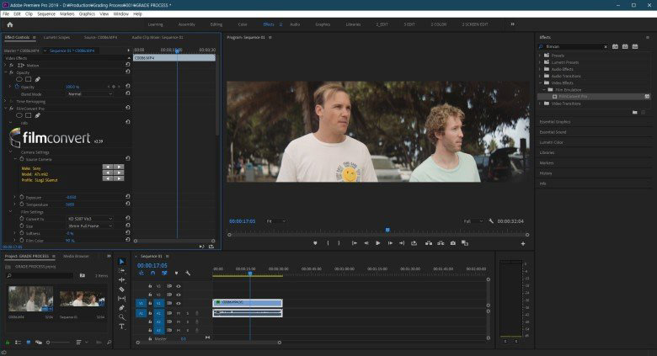Open the Essential Graphics panel

[x=555, y=122]
